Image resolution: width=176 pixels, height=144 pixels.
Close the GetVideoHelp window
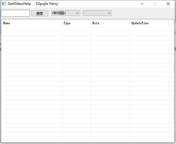coord(168,4)
